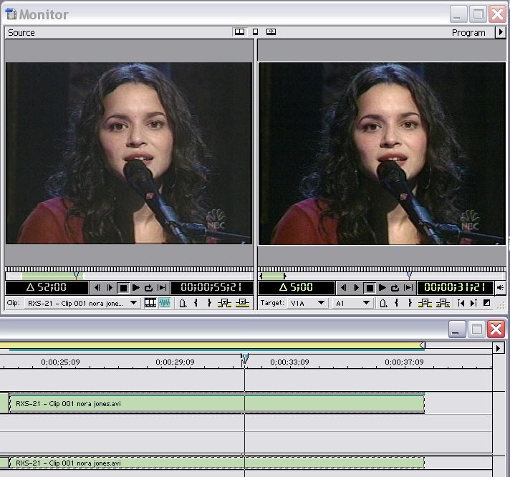The image size is (510, 477).
Task: Mark In point in Source monitor
Action: [196, 304]
